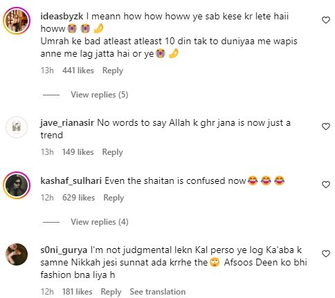Screen dimensions: 335x298
Task: Reply to the ideasbyzk comment
Action: pos(113,71)
